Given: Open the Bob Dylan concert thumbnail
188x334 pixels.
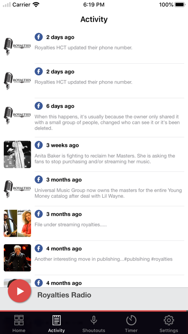Looking at the screenshot, I should click(x=17, y=258).
